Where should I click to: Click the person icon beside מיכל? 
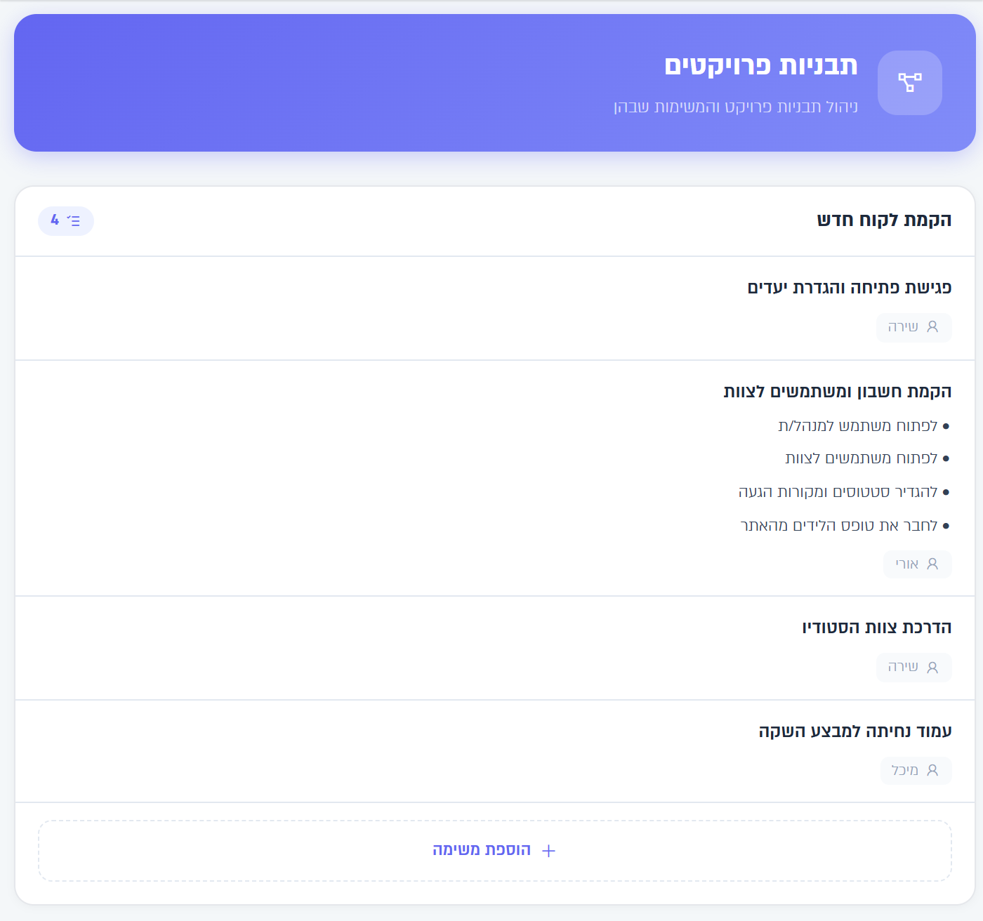932,771
